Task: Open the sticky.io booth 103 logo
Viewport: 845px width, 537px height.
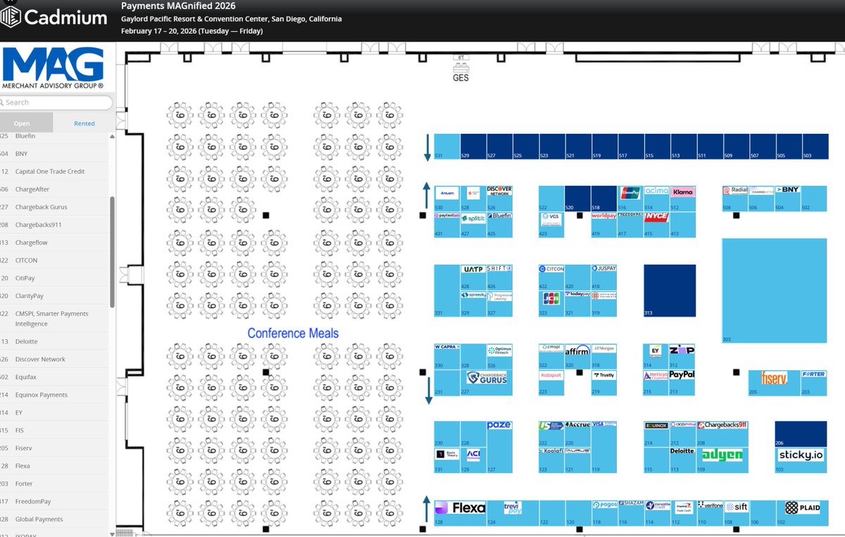Action: click(800, 455)
